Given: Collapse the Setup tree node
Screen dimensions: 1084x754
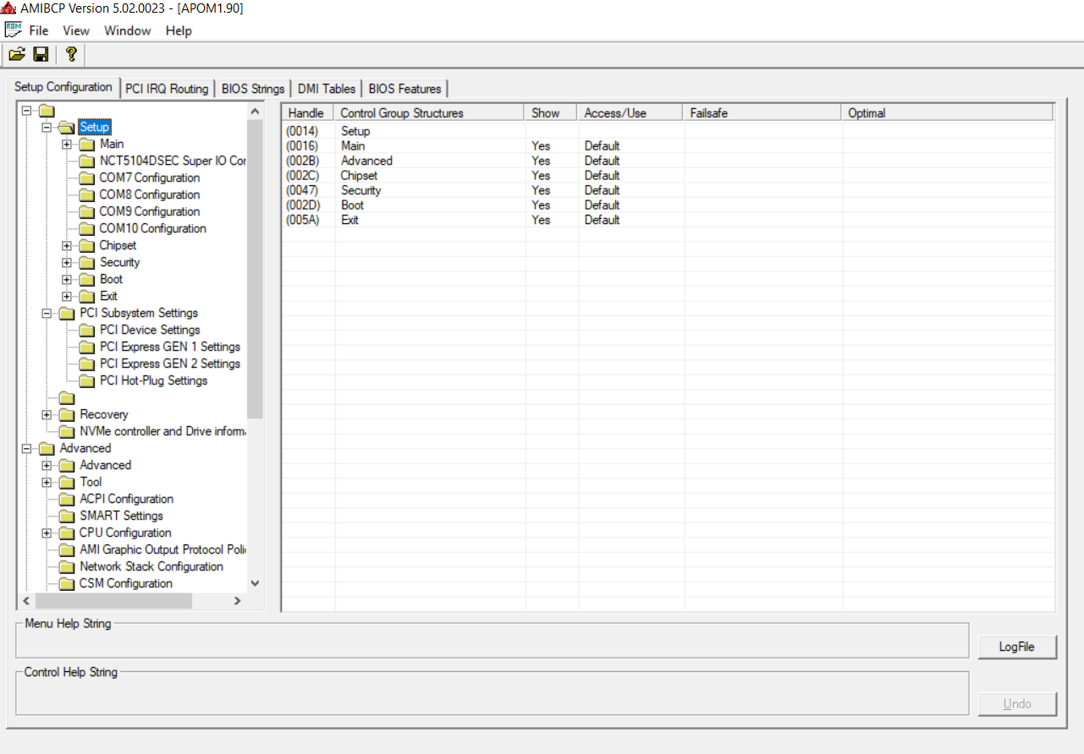Looking at the screenshot, I should pos(47,128).
